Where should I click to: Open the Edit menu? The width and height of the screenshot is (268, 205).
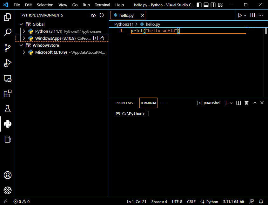tap(28, 5)
